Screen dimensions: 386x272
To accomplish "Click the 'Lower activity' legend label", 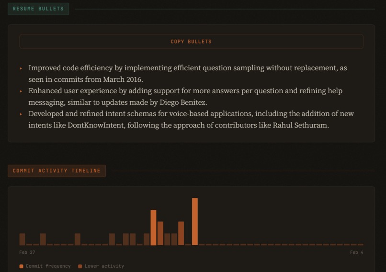I will pyautogui.click(x=104, y=266).
